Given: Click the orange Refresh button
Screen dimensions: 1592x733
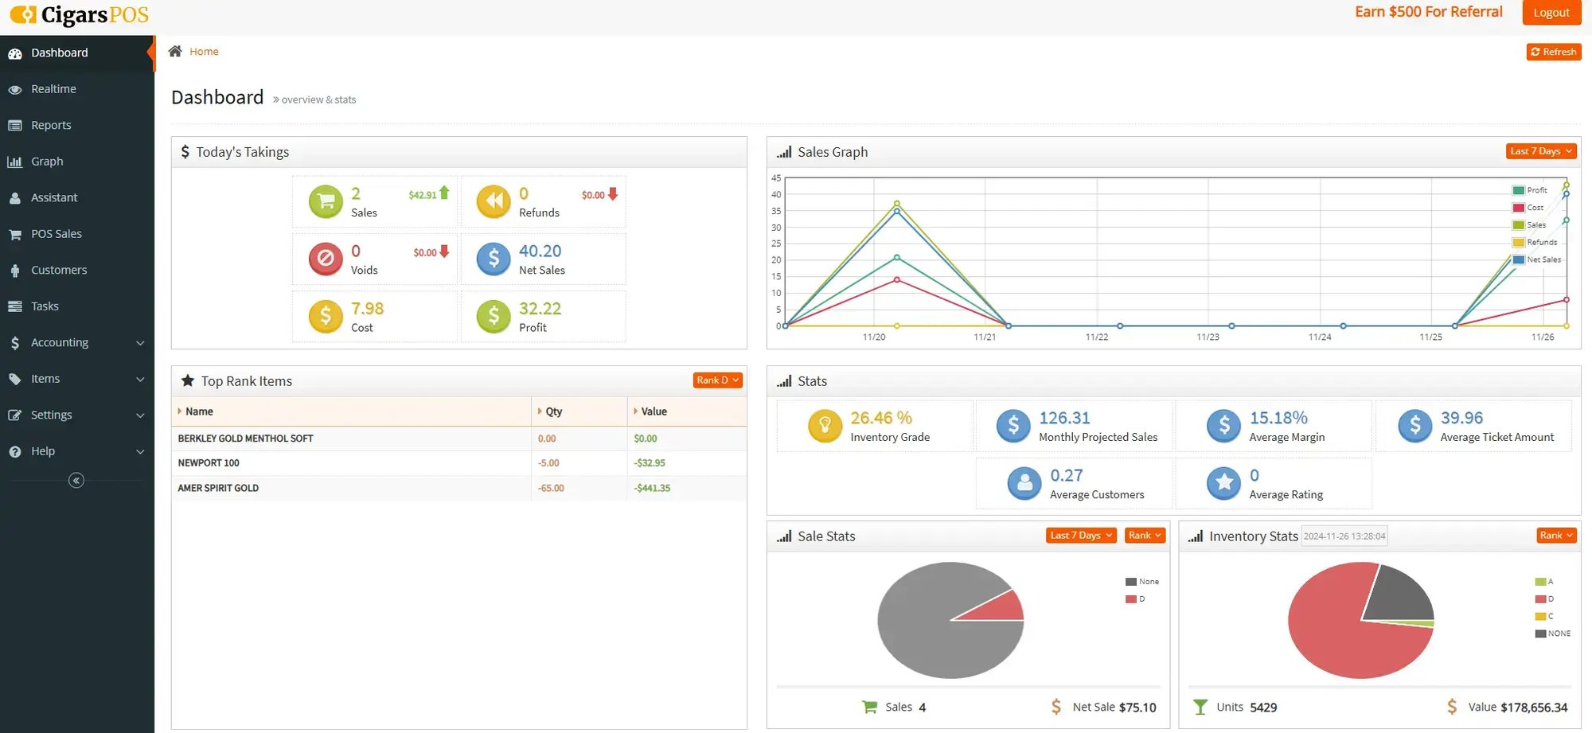Looking at the screenshot, I should [x=1553, y=52].
